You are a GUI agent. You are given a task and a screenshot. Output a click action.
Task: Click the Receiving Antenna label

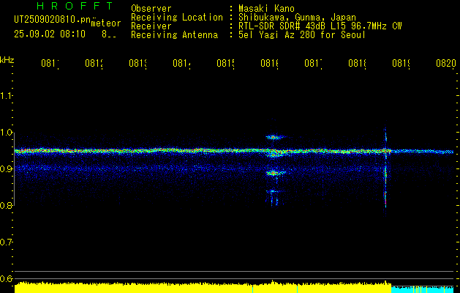[x=174, y=35]
